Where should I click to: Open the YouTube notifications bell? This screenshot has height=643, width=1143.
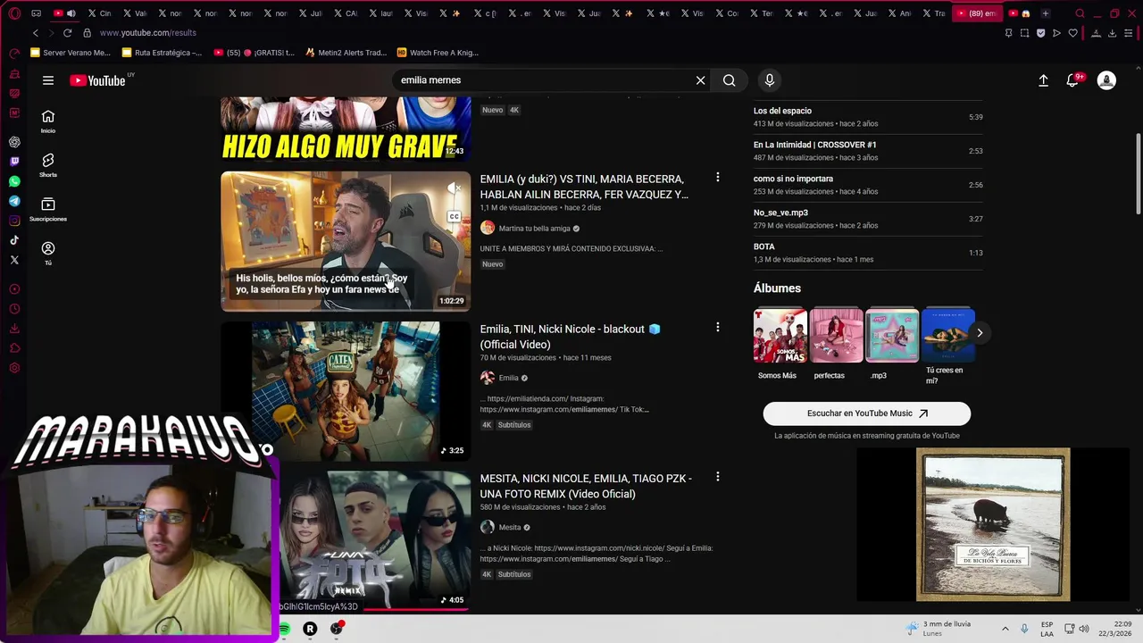(1073, 80)
